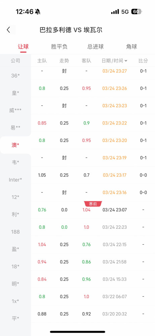Choose company 1x* in sidebar

15,301
